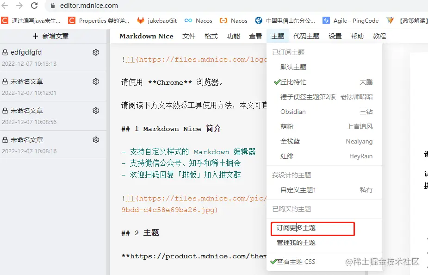Click '支持自定义样式的 Markdown 编辑器' line
The height and width of the screenshot is (275, 428).
[x=189, y=151]
